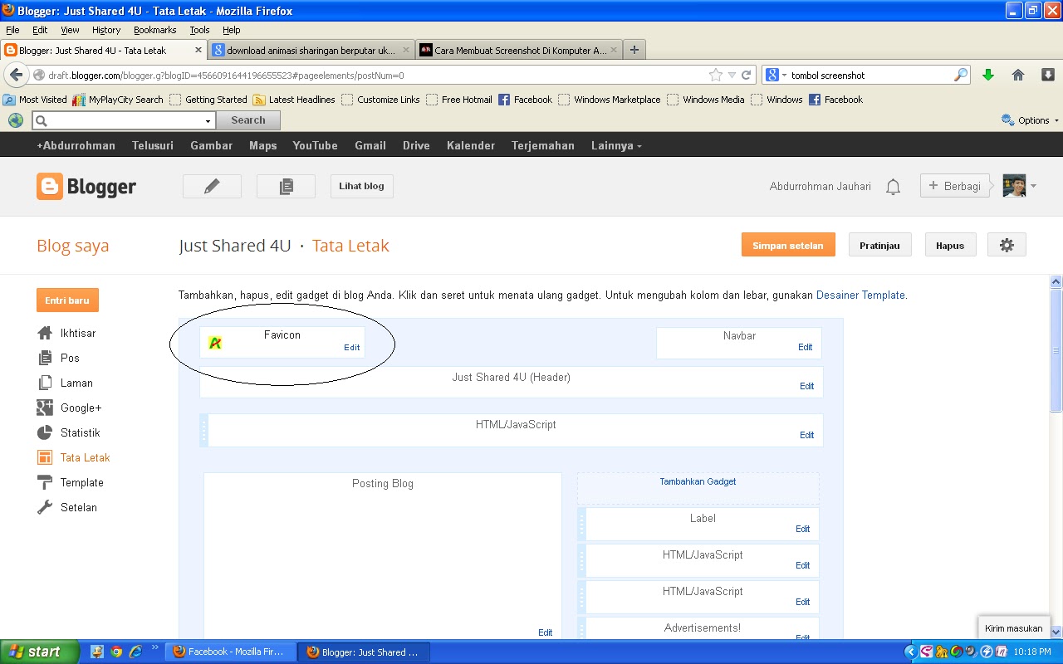Edit the Navbar gadget
This screenshot has height=664, width=1063.
pos(806,347)
